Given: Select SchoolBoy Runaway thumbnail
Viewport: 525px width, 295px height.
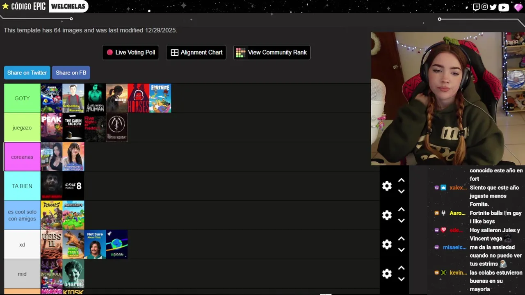Looking at the screenshot, I should [73, 98].
